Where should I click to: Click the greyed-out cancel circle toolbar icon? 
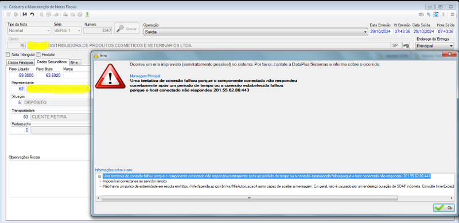point(15,14)
